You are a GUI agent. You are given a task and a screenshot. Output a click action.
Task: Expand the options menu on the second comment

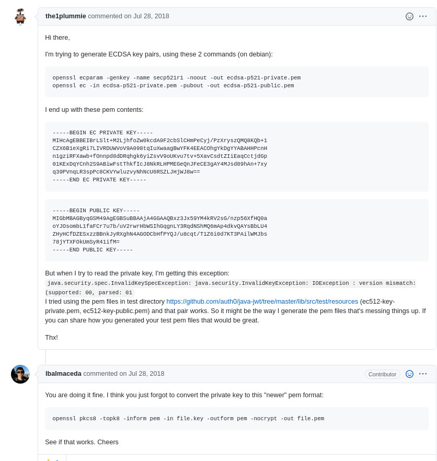[423, 374]
